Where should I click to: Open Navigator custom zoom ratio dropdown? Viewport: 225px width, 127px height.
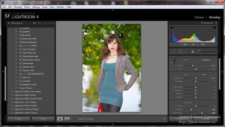click(54, 23)
